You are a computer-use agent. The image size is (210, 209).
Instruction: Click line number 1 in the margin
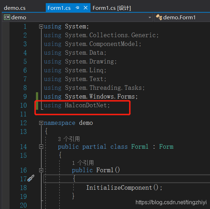[25, 27]
